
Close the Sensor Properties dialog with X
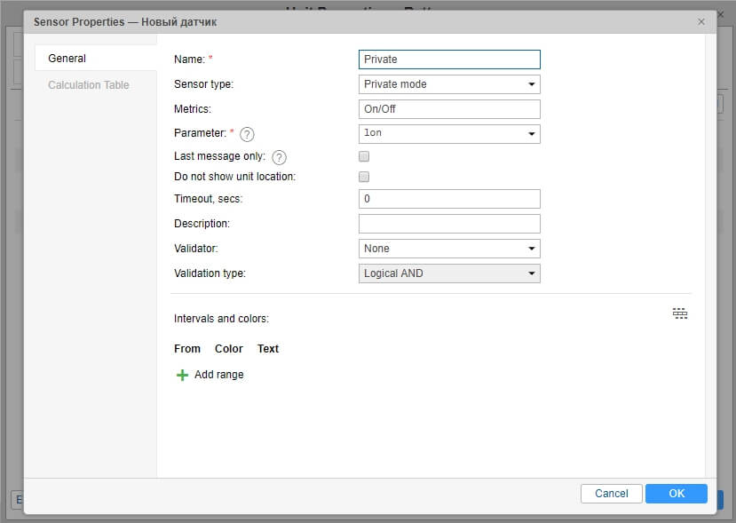point(701,21)
